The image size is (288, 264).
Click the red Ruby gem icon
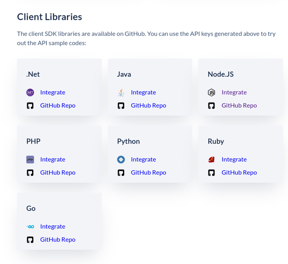click(211, 160)
